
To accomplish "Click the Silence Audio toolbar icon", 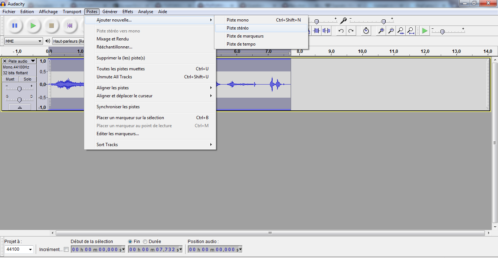I will coord(326,31).
